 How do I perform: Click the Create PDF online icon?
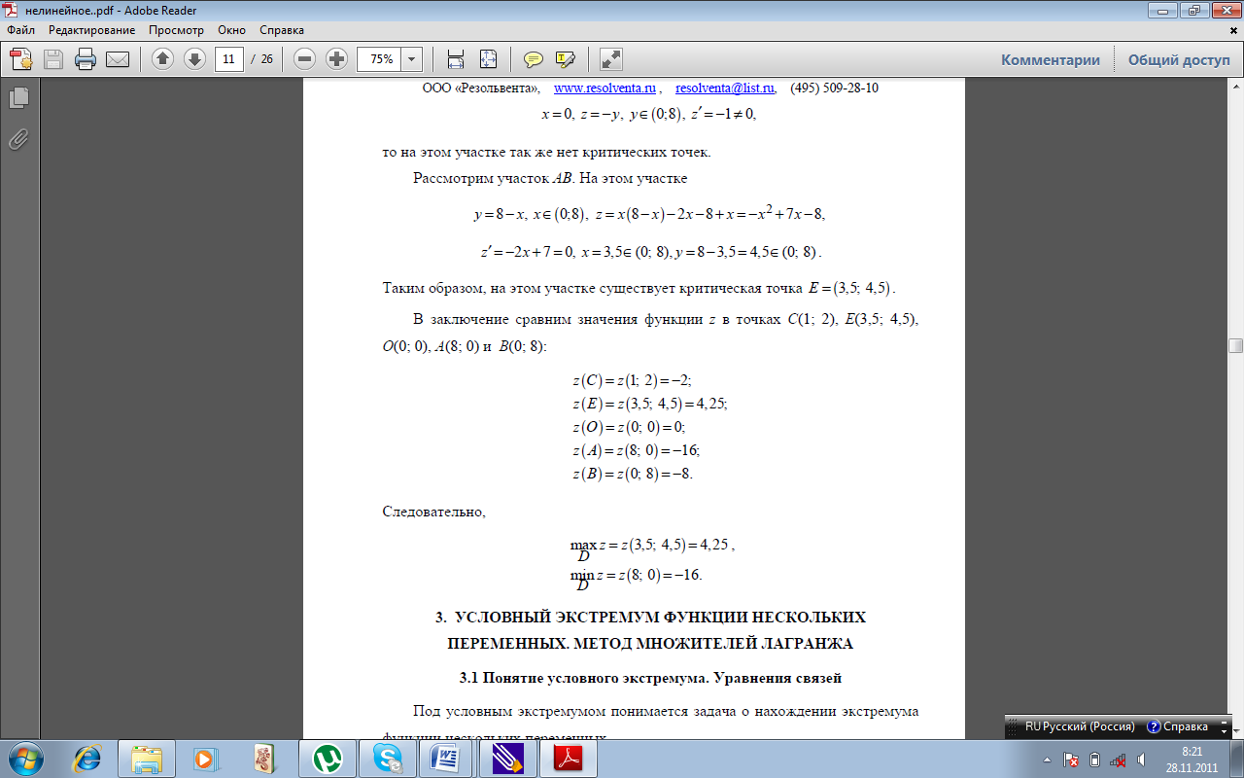coord(21,59)
